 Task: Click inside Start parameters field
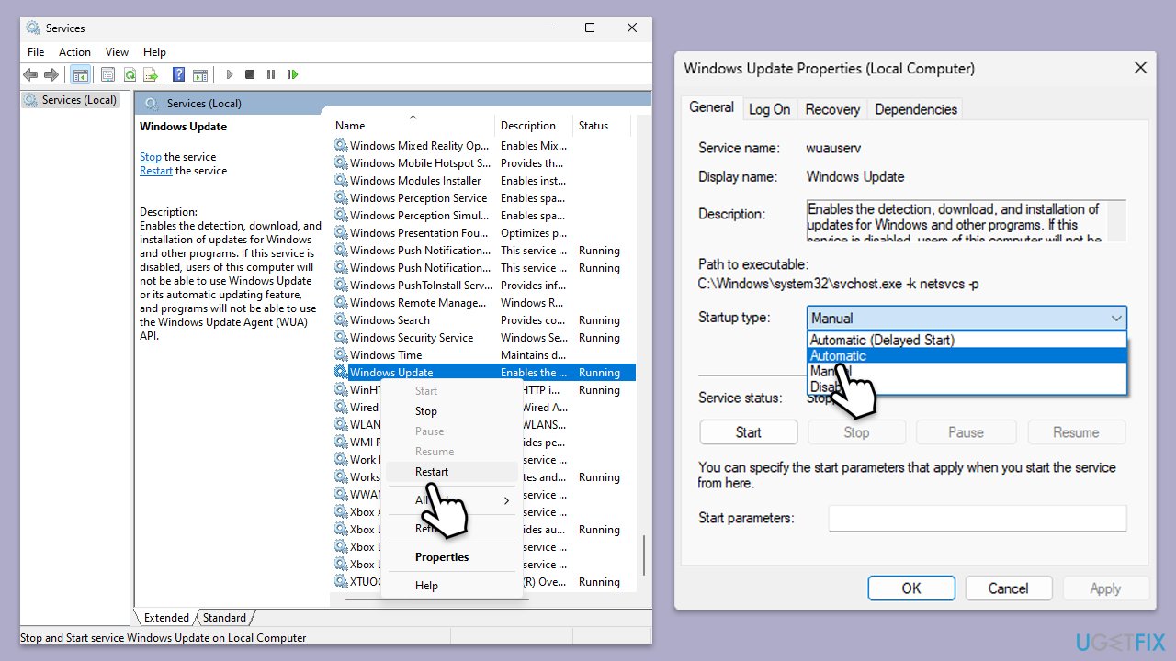coord(978,518)
